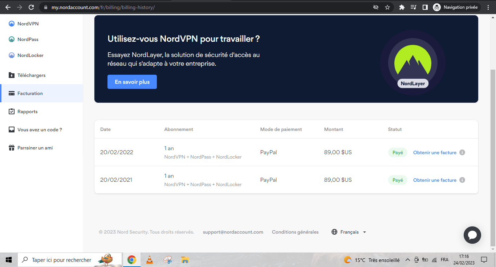Click the Mode de paiement column header
This screenshot has height=267, width=496.
[281, 130]
